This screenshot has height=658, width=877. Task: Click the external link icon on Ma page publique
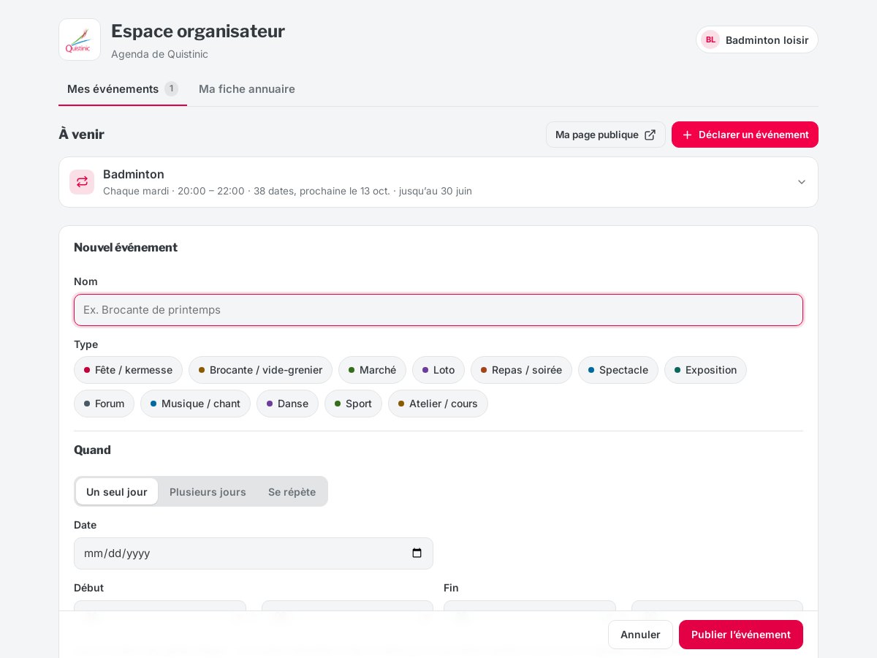tap(650, 135)
